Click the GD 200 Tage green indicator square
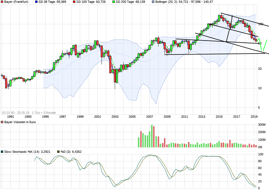This screenshot has height=191, width=269. 114,3
